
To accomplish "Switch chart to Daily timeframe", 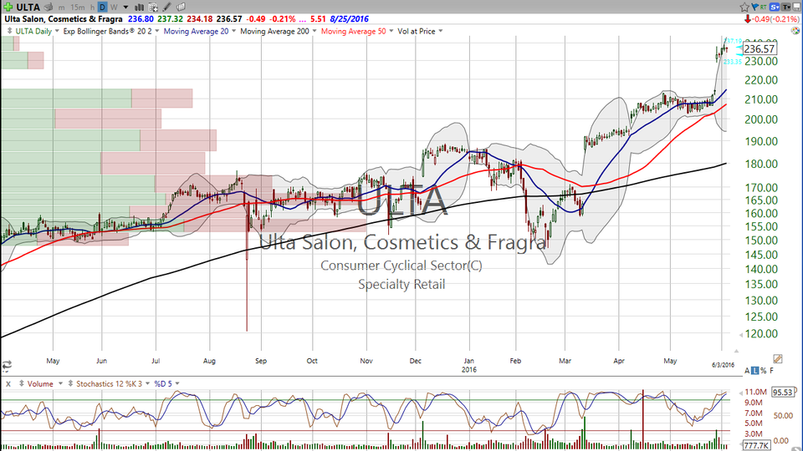I will click(102, 7).
